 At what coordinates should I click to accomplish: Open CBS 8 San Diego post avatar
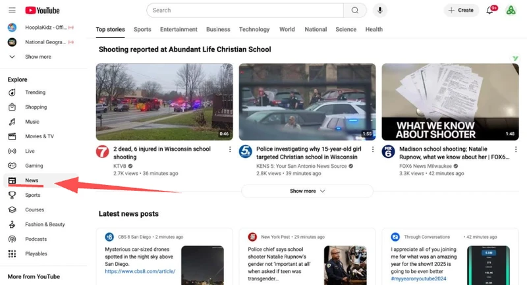click(109, 237)
